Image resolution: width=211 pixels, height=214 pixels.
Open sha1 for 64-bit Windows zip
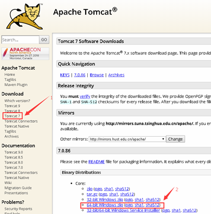(x=139, y=205)
